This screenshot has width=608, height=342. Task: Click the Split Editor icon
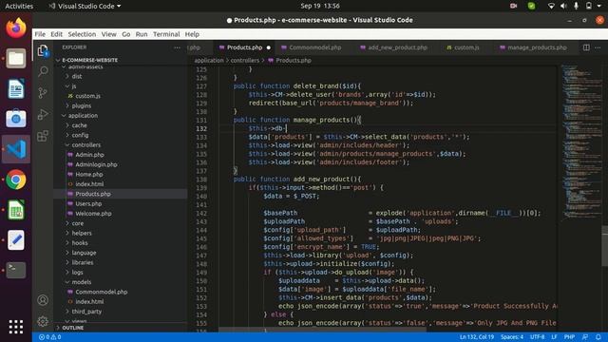(x=586, y=47)
